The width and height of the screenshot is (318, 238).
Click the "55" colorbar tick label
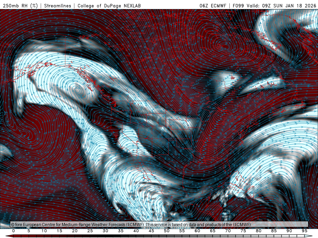point(182,231)
